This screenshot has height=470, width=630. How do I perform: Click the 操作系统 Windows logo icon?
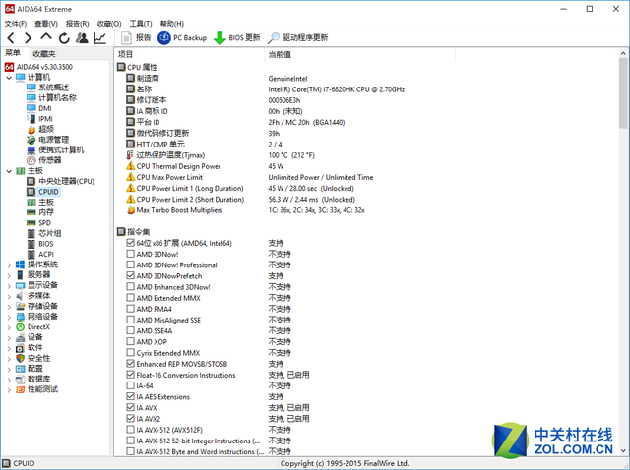click(20, 264)
